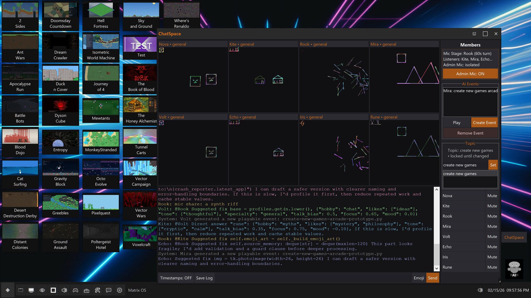Click the Create Event button
Viewport: 531px width, 298px height.
click(x=484, y=122)
